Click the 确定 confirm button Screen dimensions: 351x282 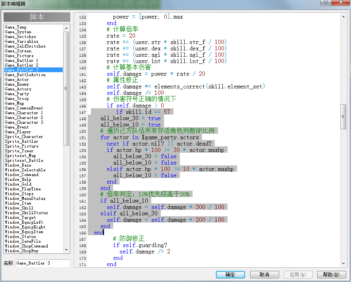click(x=230, y=274)
